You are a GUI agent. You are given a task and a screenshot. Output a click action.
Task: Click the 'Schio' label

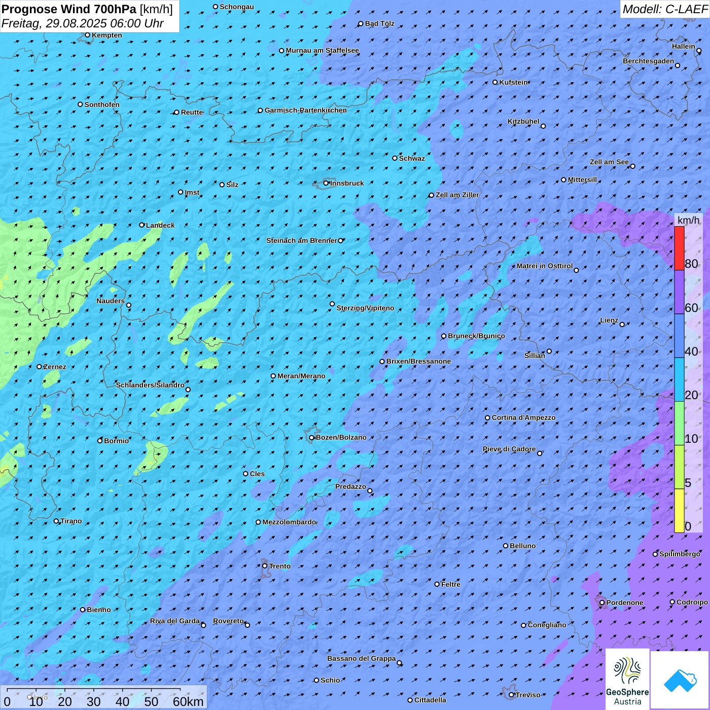click(330, 680)
